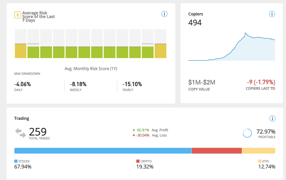Screen dimensions: 286x180
Task: Click the red Avg. Loss down arrow
Action: click(134, 135)
